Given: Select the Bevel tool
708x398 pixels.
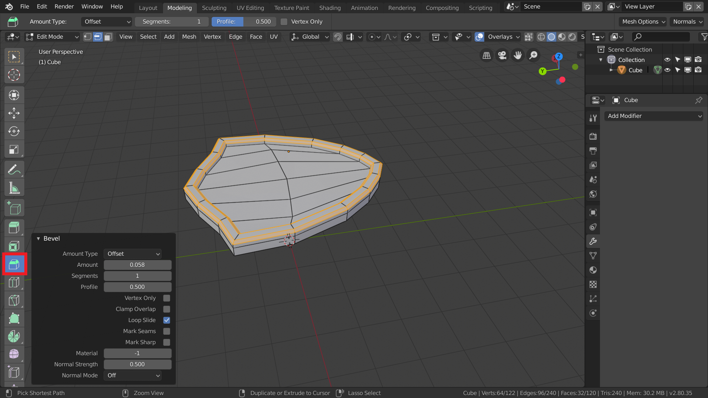Looking at the screenshot, I should click(14, 264).
